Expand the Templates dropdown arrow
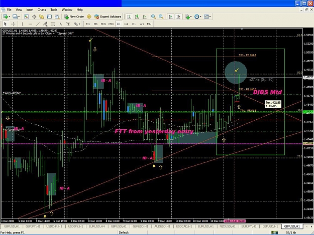The image size is (314, 235). coord(210,17)
